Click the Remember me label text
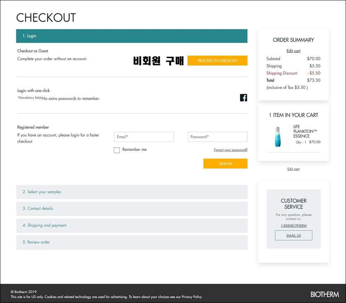Image resolution: width=346 pixels, height=303 pixels. point(134,149)
